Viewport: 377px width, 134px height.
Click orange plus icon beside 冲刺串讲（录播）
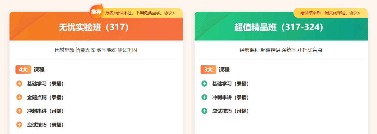click(19, 111)
